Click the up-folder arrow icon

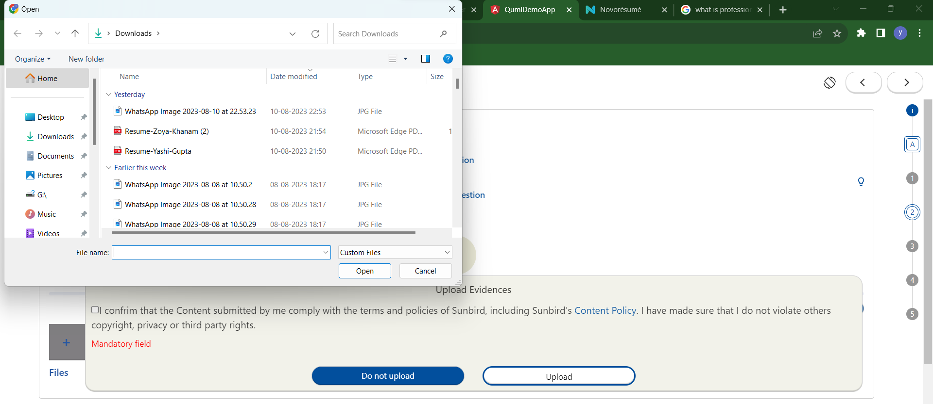(75, 33)
